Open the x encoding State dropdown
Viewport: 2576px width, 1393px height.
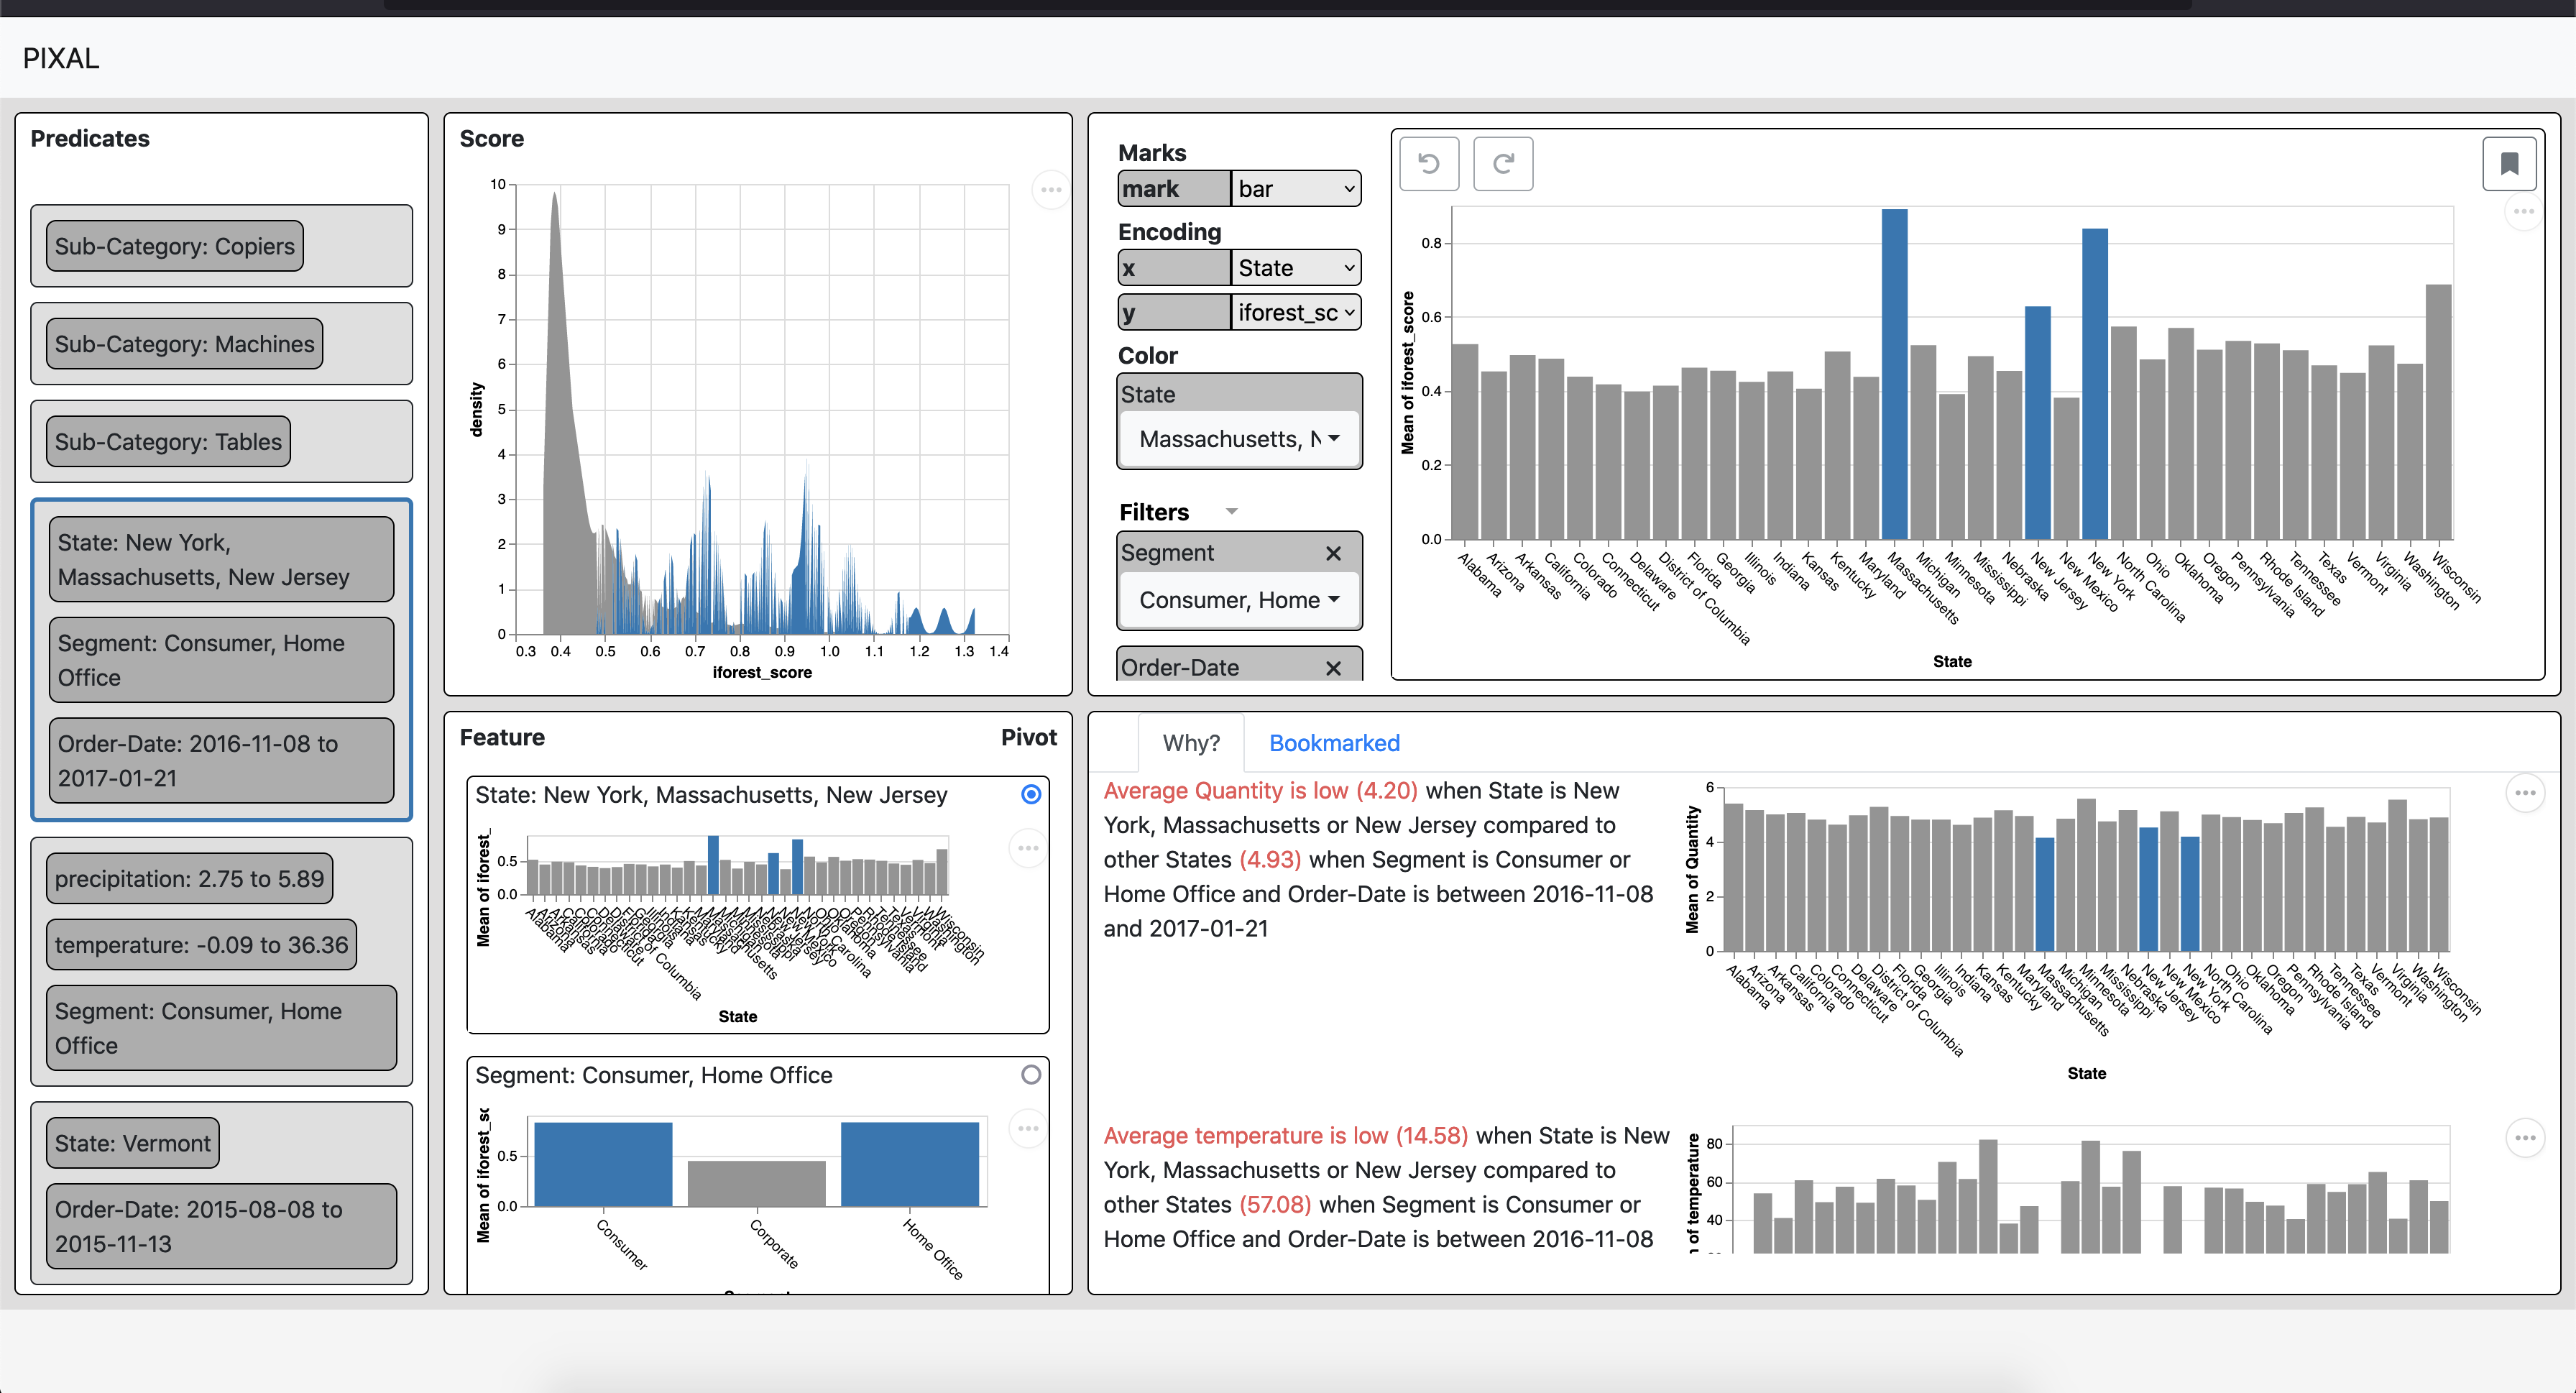(x=1295, y=268)
